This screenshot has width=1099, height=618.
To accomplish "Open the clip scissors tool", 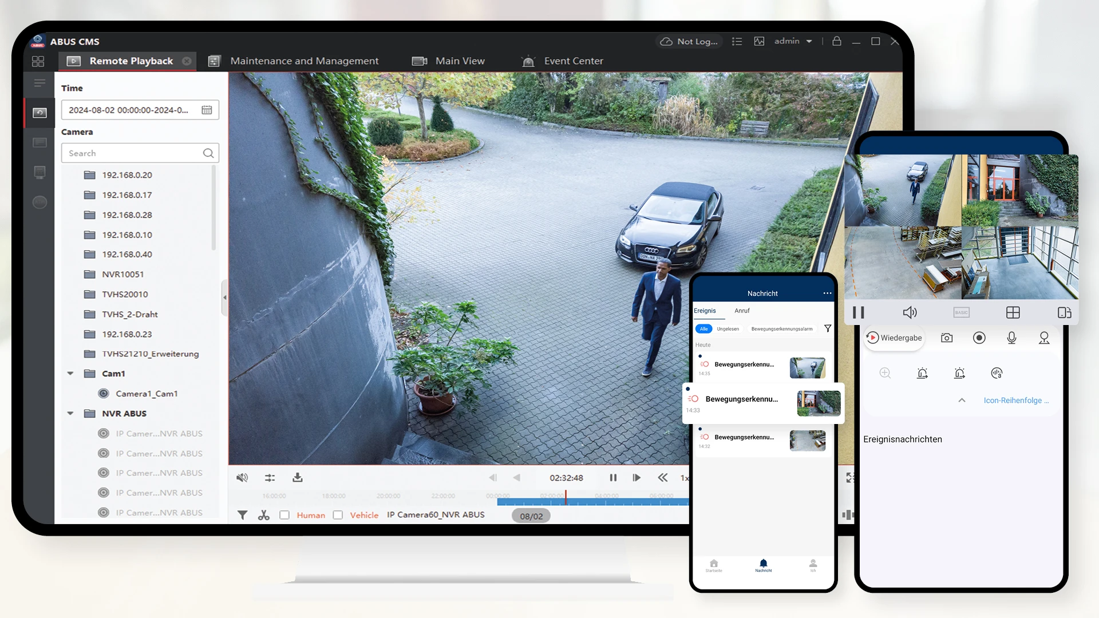I will click(263, 515).
